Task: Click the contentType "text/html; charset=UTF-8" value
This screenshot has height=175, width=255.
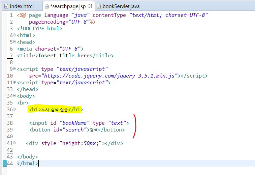Action: (x=169, y=15)
